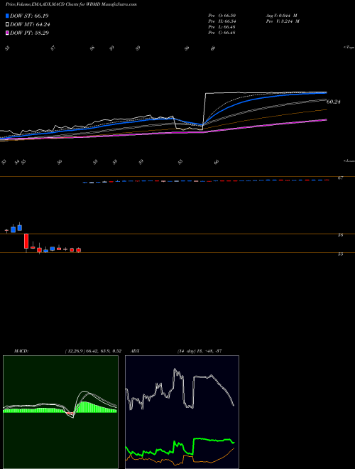Click the Pre H: 66.54 value

(x=222, y=21)
